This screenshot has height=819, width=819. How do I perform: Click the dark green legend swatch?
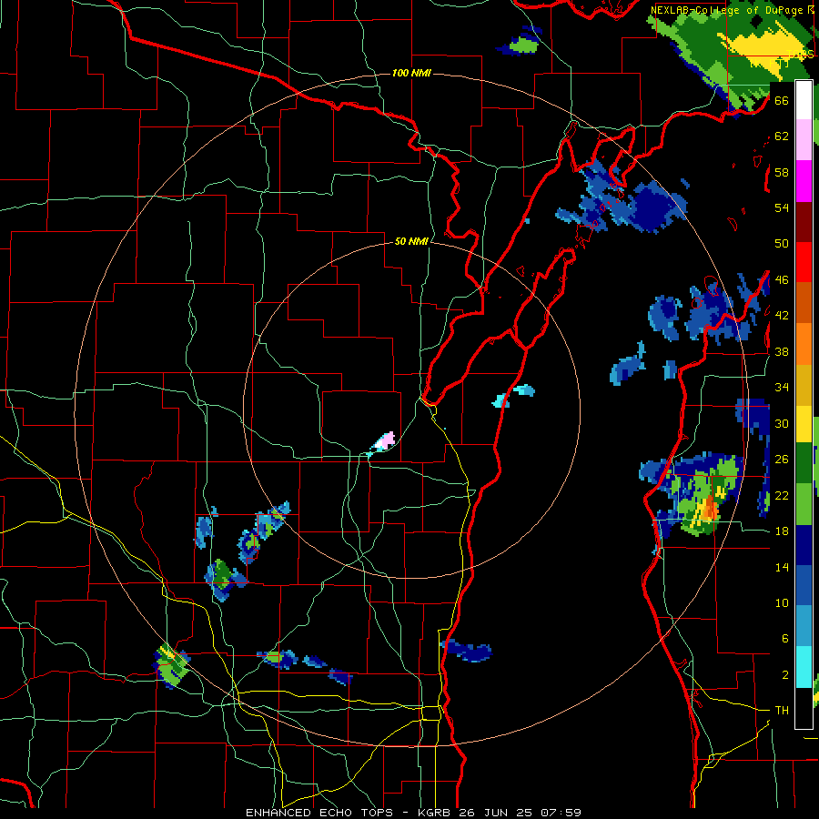(804, 463)
